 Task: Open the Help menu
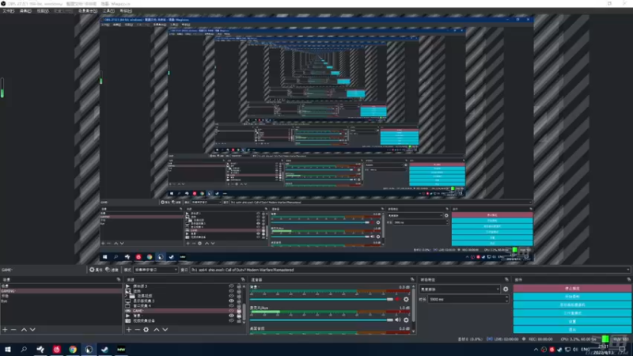tap(126, 11)
